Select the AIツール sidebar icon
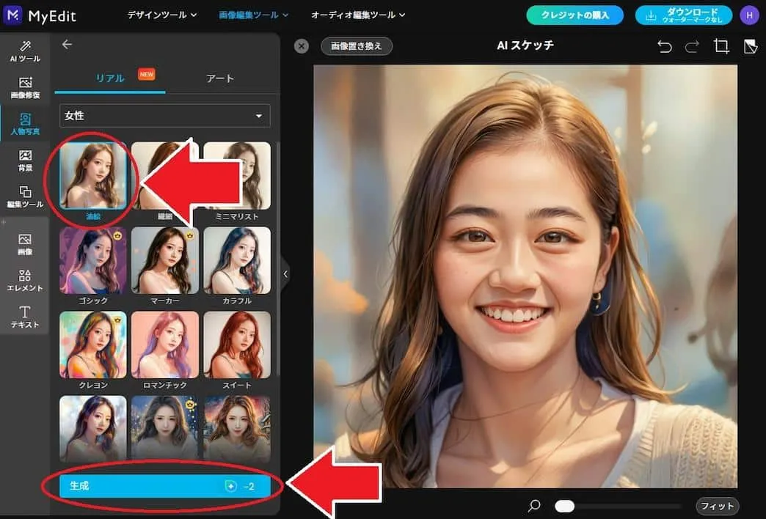 pyautogui.click(x=25, y=52)
